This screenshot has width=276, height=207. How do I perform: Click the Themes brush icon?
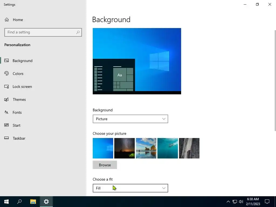tap(6, 99)
